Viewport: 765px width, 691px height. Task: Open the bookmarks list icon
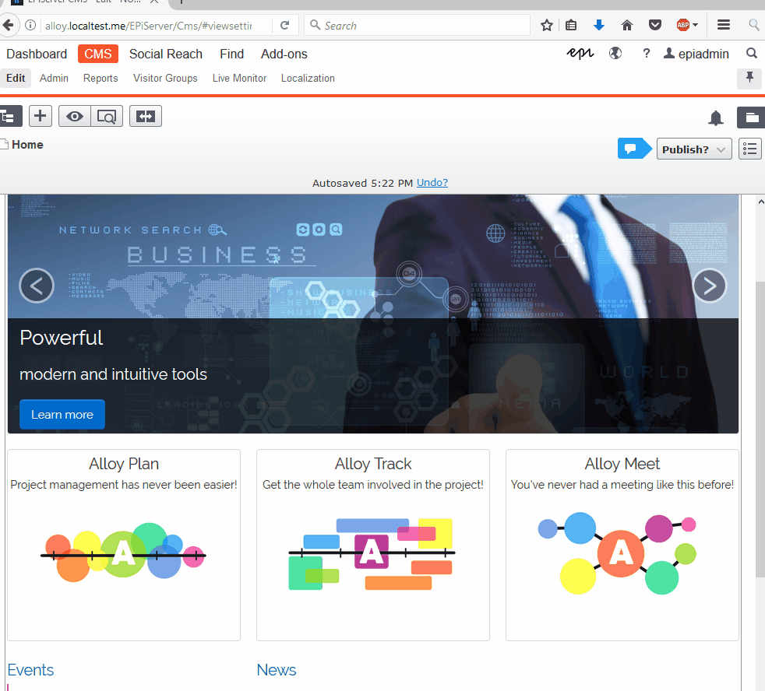point(571,26)
